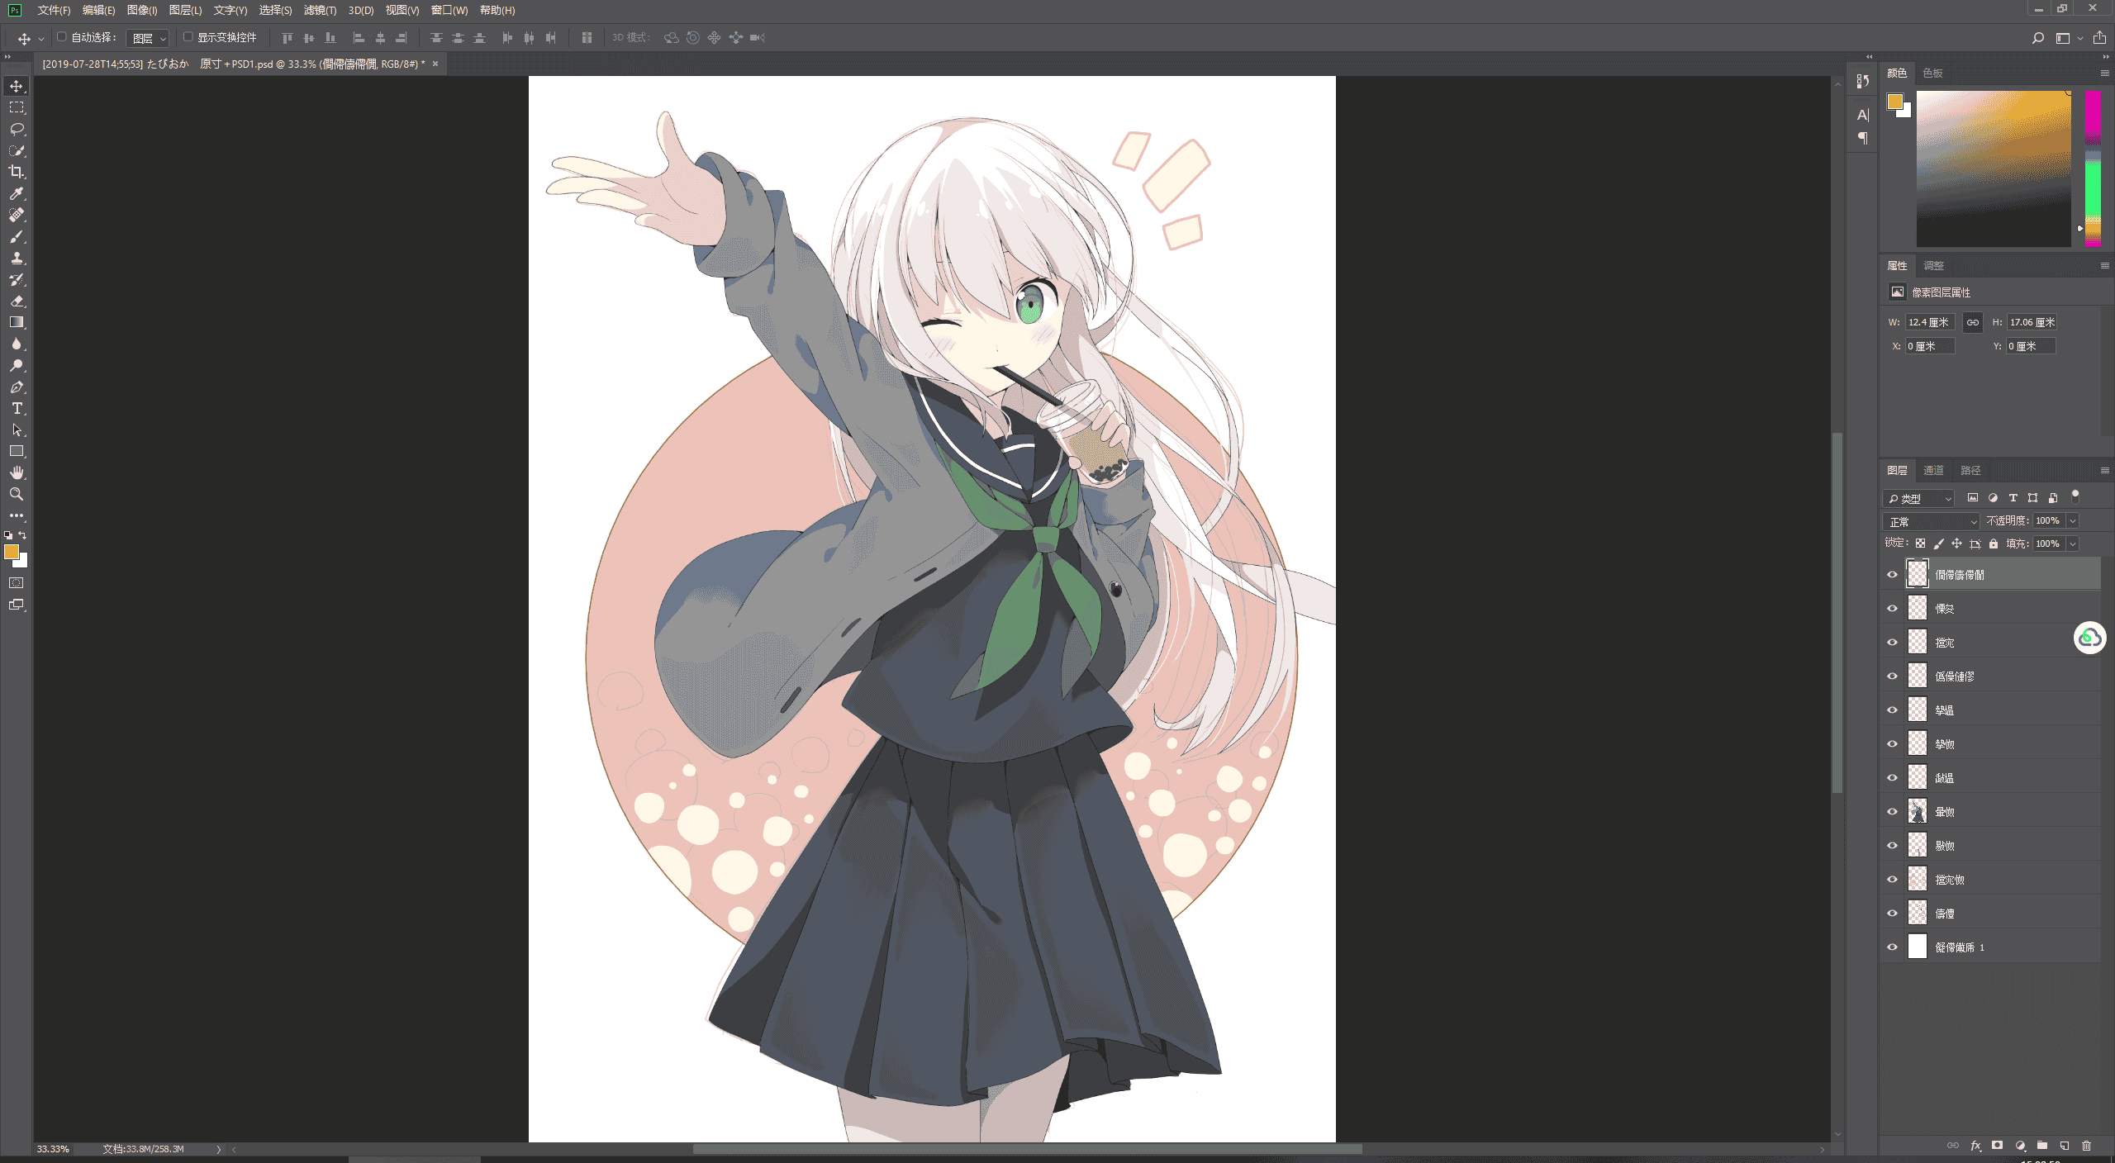This screenshot has width=2115, height=1163.
Task: Toggle lock transparent pixels
Action: [x=1921, y=544]
